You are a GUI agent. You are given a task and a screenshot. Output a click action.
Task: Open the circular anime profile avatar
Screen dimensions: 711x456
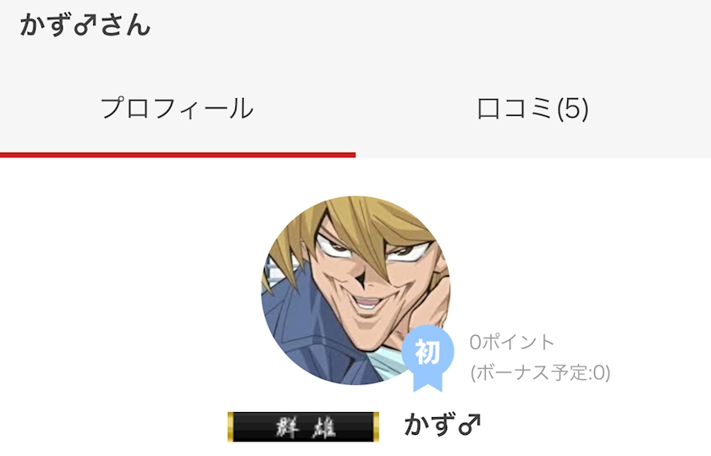356,290
